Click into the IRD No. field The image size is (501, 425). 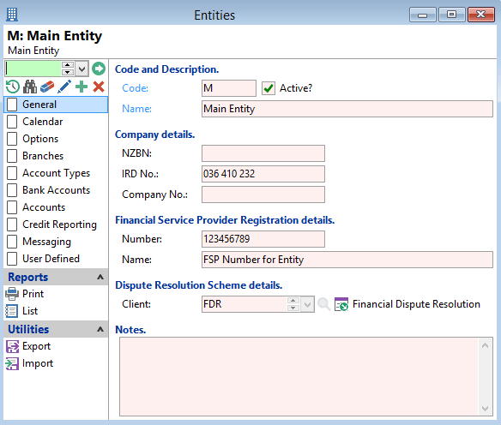click(263, 174)
